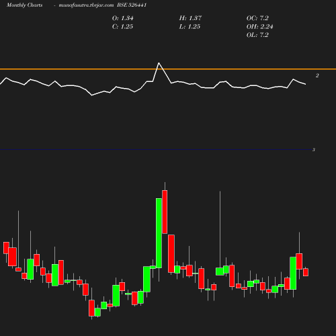
Task: Click the 'OH: 2.24' value
Action: (259, 27)
